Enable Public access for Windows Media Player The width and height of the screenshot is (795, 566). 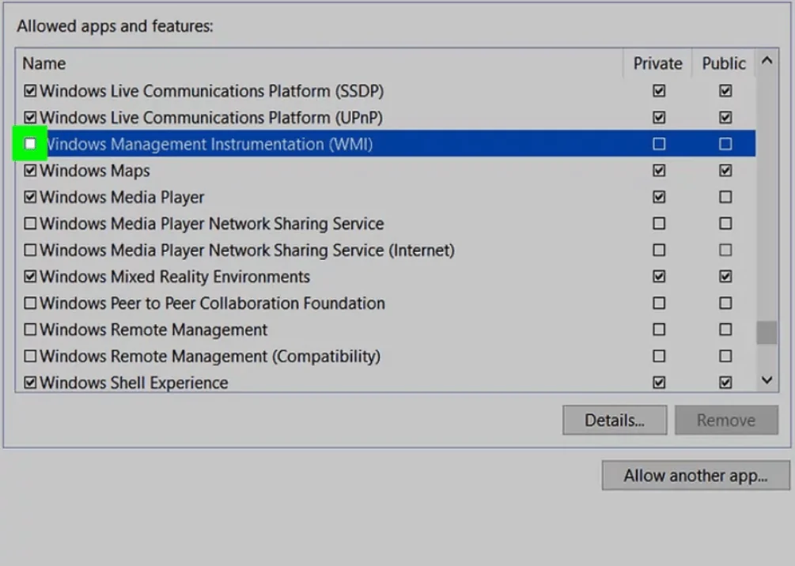pyautogui.click(x=725, y=197)
